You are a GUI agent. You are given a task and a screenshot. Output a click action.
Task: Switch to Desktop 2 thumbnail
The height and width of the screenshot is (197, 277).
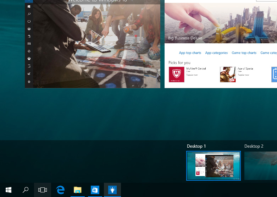pyautogui.click(x=261, y=166)
